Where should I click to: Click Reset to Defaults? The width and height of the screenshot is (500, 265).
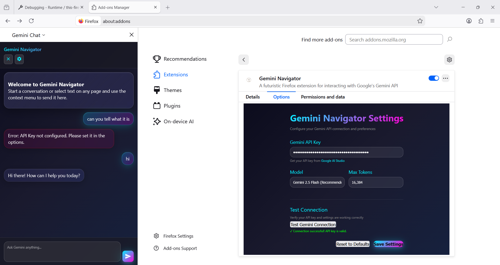tap(353, 244)
